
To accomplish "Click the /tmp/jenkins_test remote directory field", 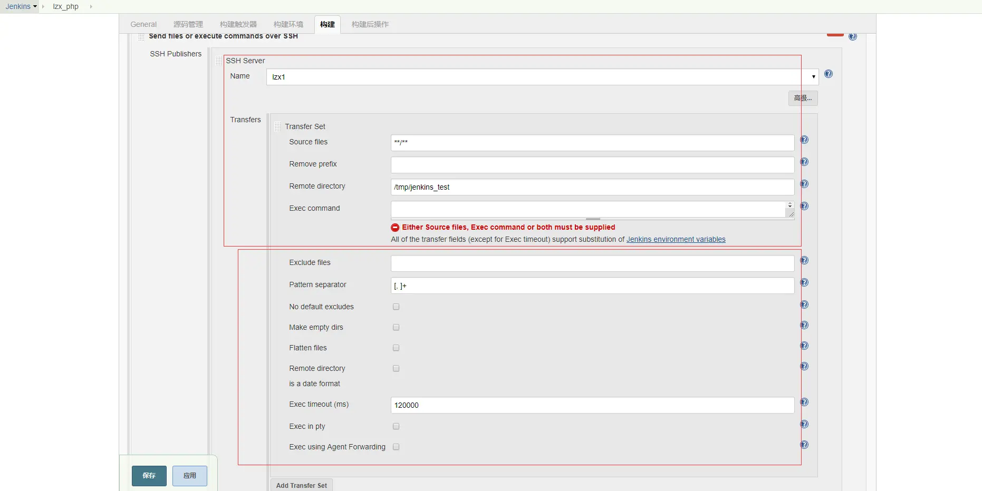I will pos(593,186).
